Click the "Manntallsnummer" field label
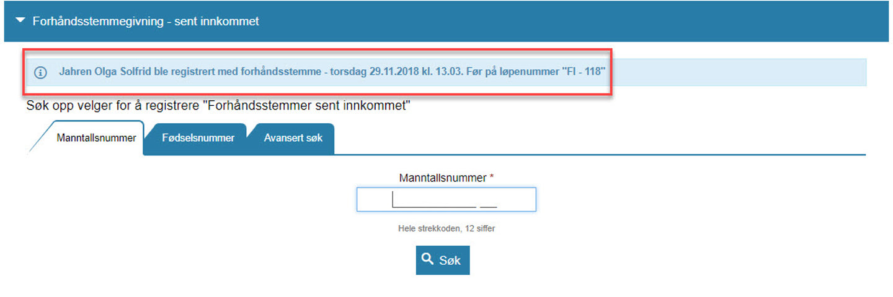The width and height of the screenshot is (893, 297). point(443,178)
